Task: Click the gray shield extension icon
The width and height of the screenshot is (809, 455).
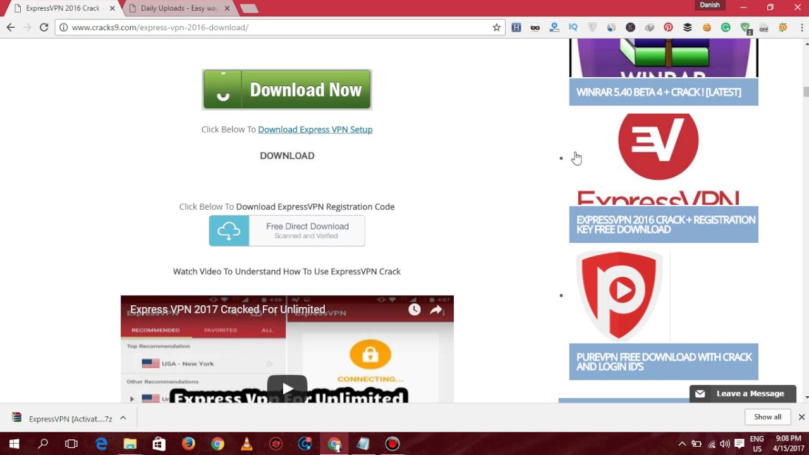Action: (x=592, y=27)
